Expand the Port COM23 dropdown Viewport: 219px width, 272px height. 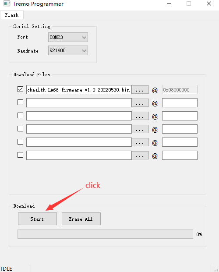pyautogui.click(x=68, y=37)
